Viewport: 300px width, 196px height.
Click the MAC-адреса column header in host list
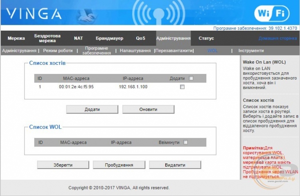point(76,78)
